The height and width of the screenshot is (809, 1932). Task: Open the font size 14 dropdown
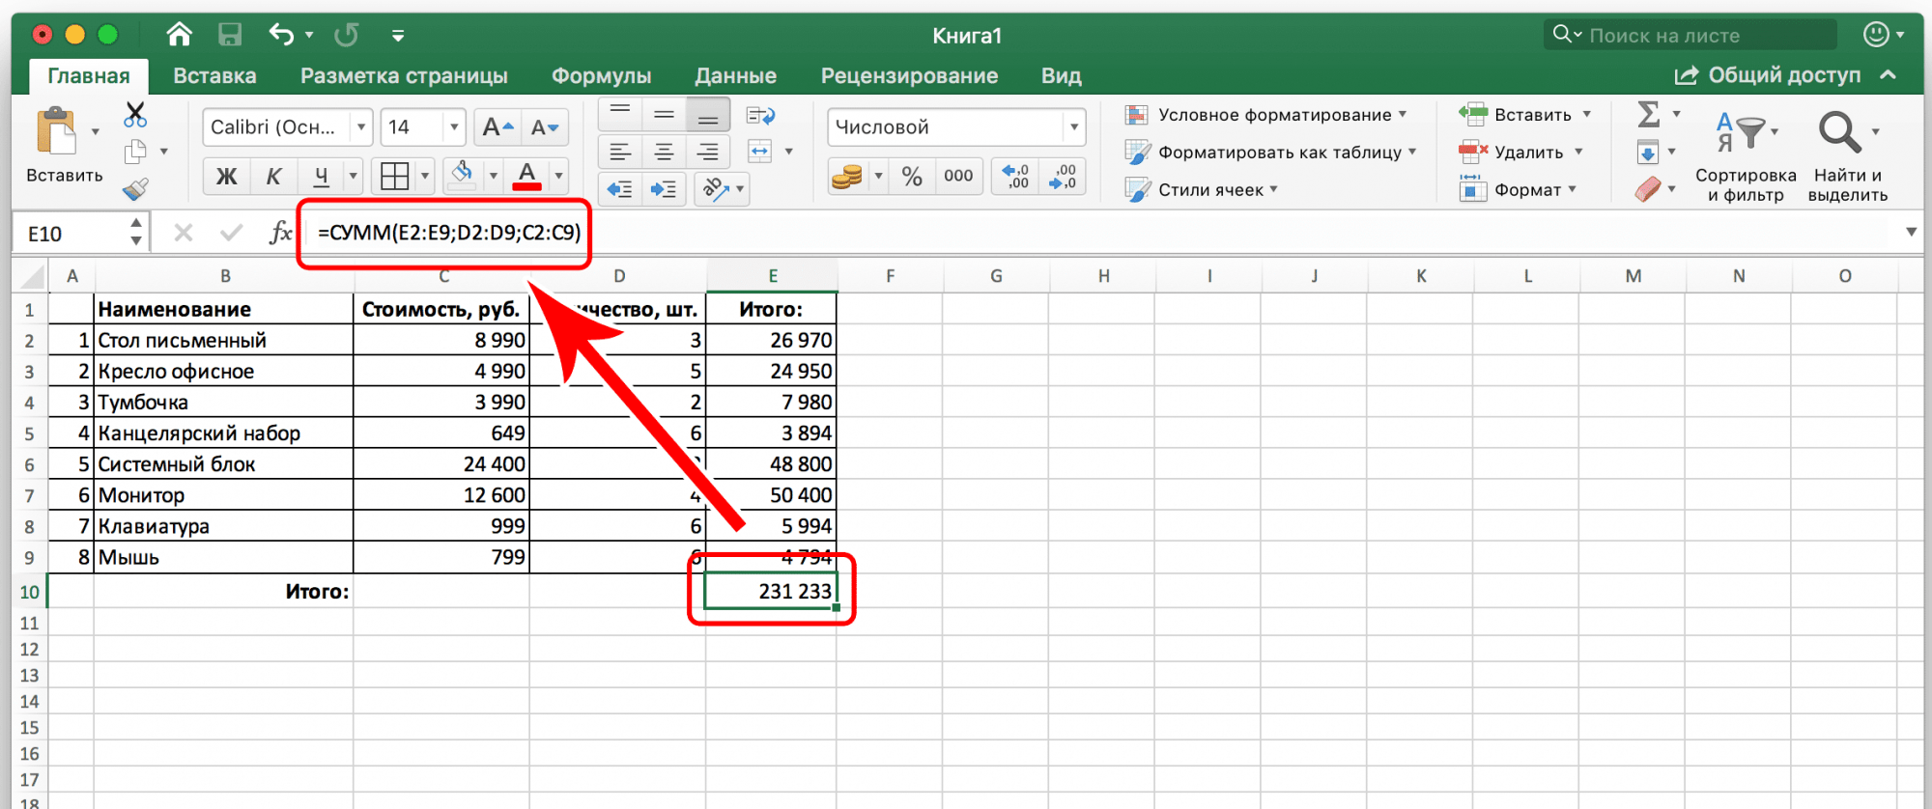(453, 126)
